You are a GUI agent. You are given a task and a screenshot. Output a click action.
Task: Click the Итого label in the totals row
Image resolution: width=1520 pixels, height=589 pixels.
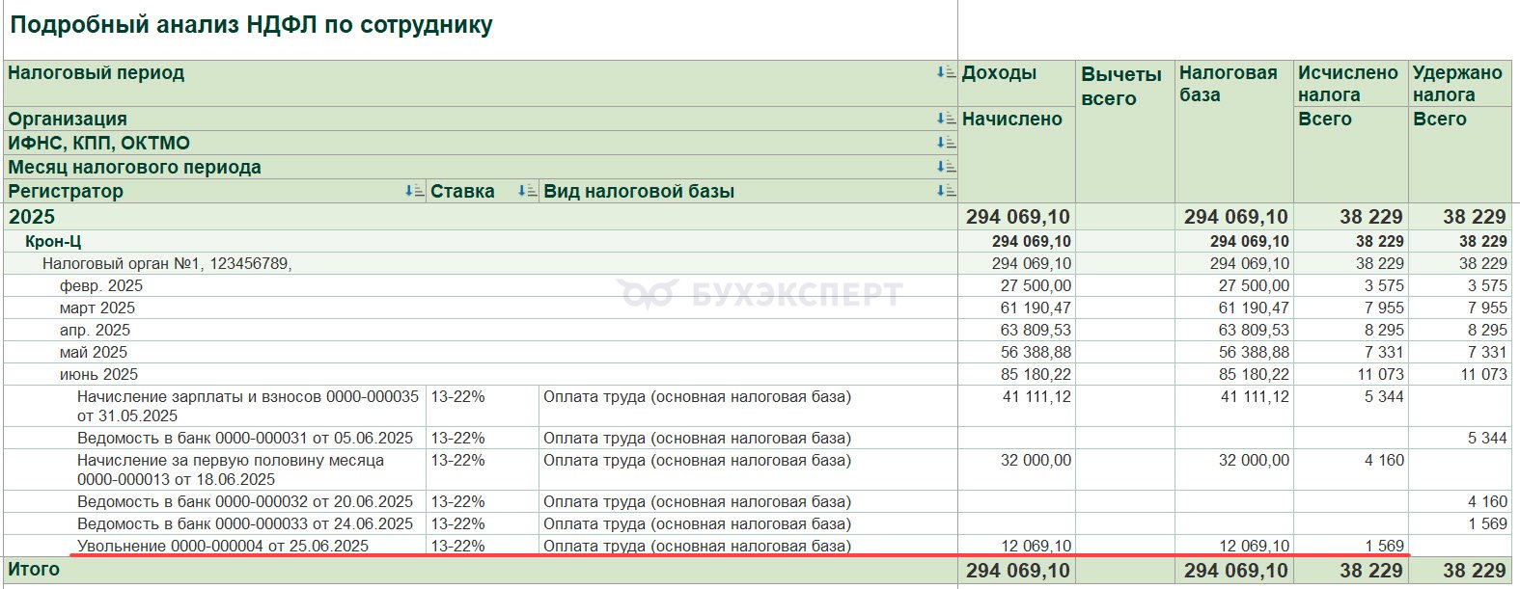point(34,569)
